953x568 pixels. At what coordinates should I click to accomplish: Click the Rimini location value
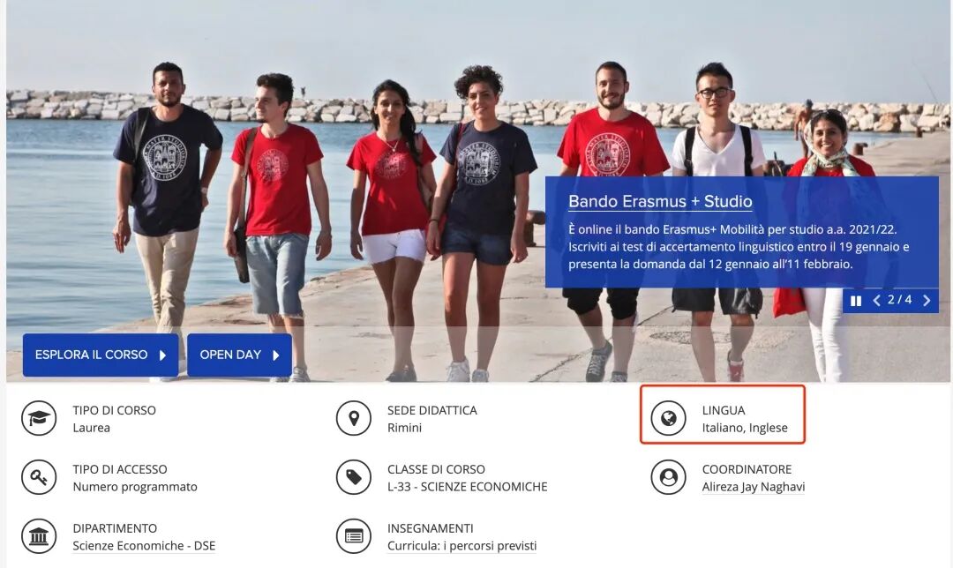pos(404,428)
